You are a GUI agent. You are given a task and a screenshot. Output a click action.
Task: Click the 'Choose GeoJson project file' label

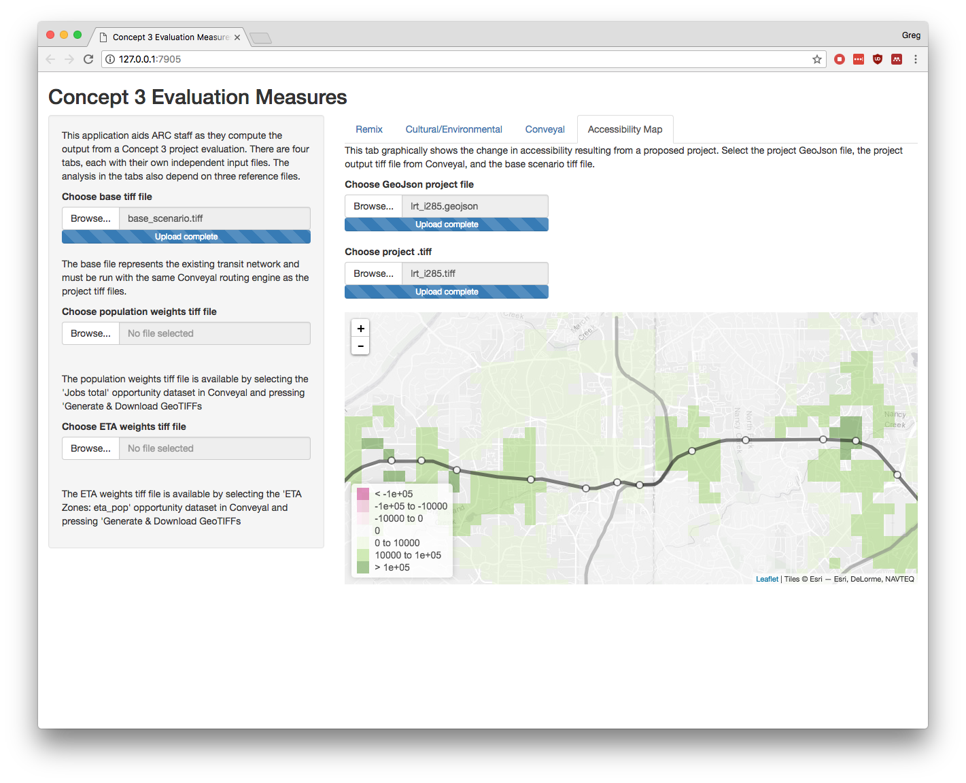coord(409,184)
